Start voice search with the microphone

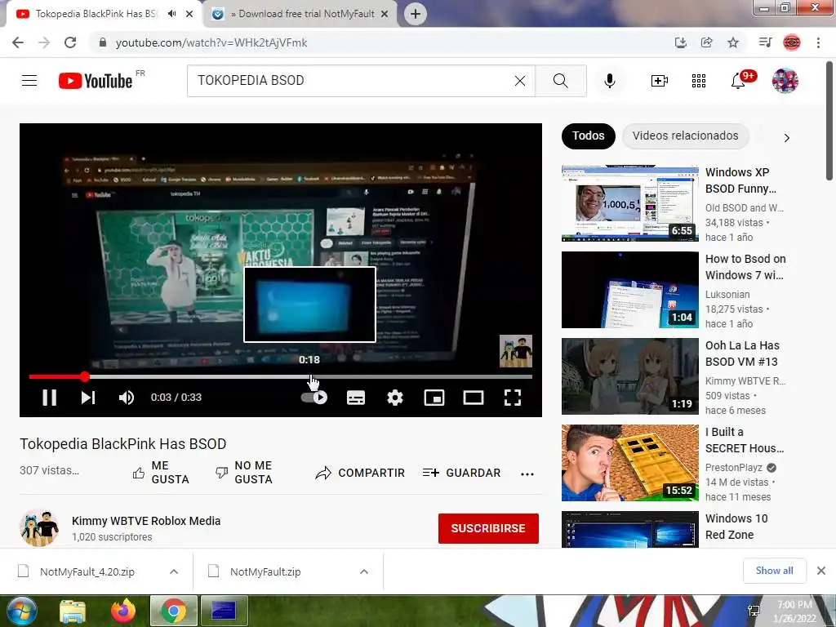click(x=610, y=81)
